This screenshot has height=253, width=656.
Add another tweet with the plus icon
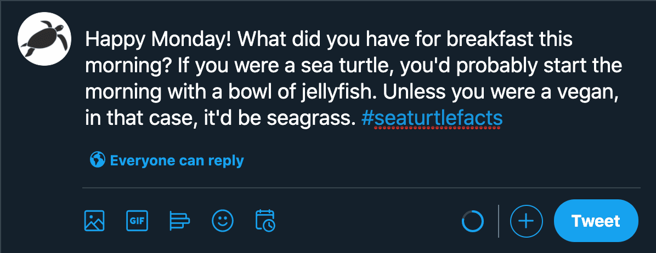click(527, 221)
